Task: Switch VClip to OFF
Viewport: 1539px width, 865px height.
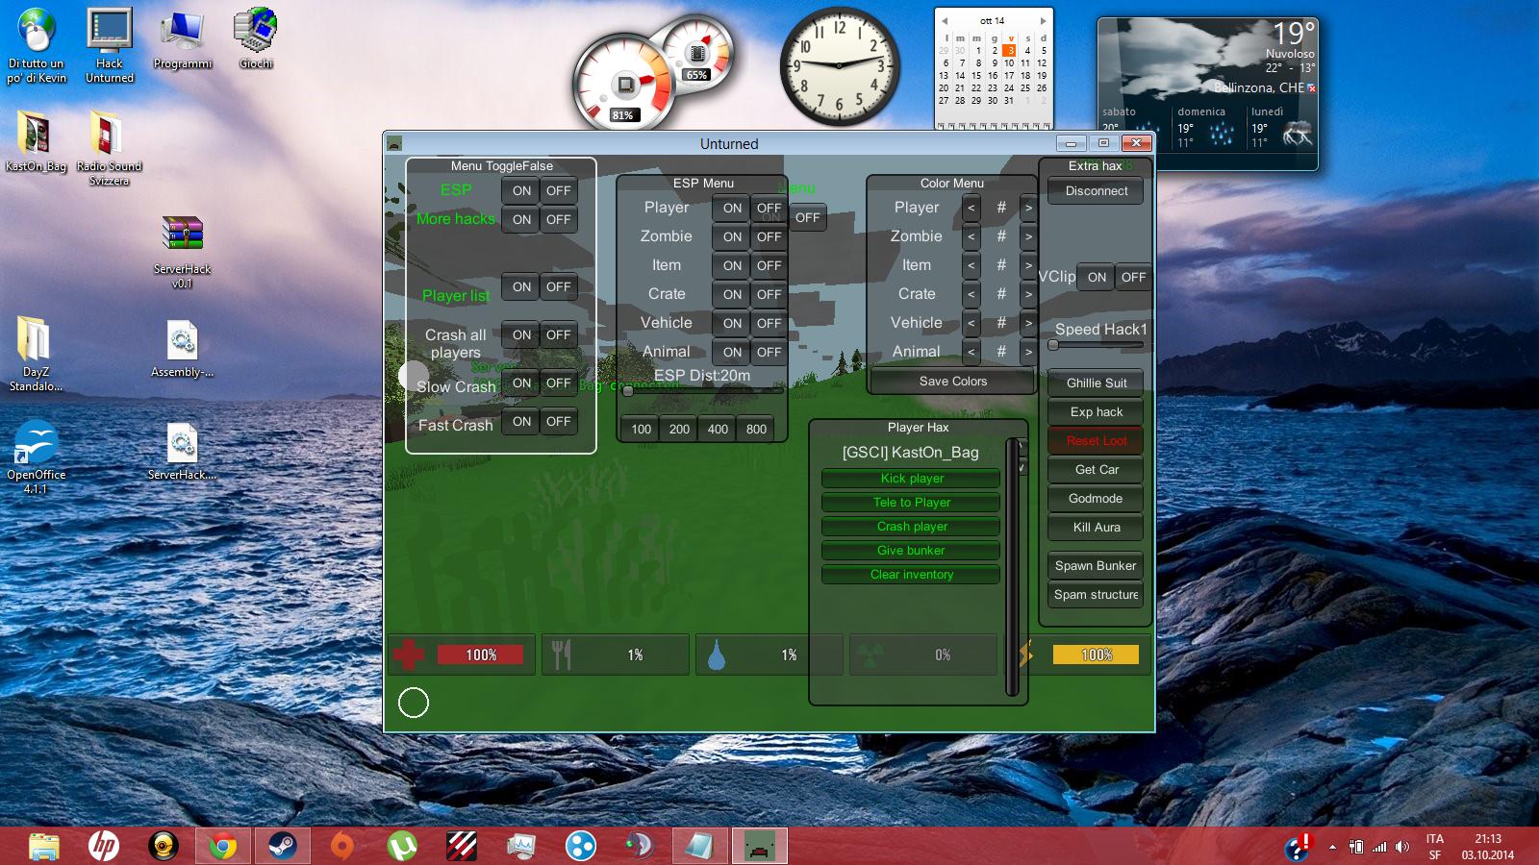Action: click(1133, 278)
